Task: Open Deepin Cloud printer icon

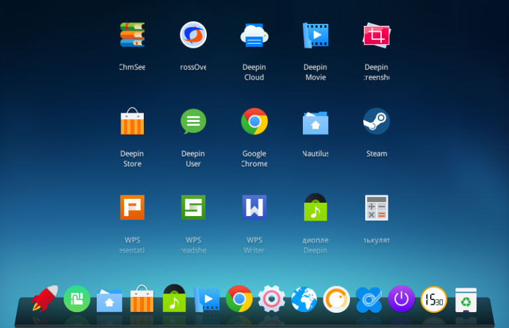Action: click(254, 35)
